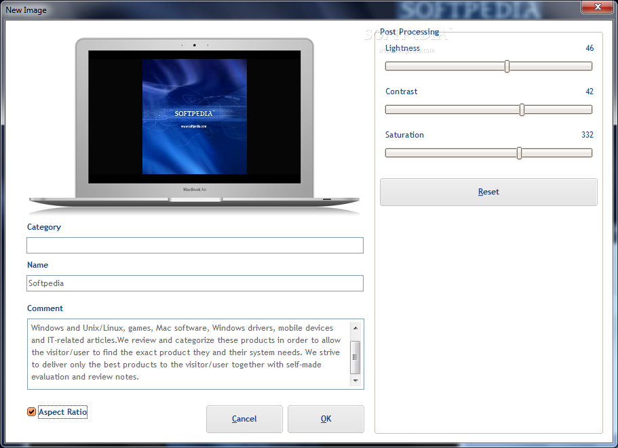The image size is (618, 448).
Task: Confirm with the OK button
Action: pyautogui.click(x=326, y=419)
